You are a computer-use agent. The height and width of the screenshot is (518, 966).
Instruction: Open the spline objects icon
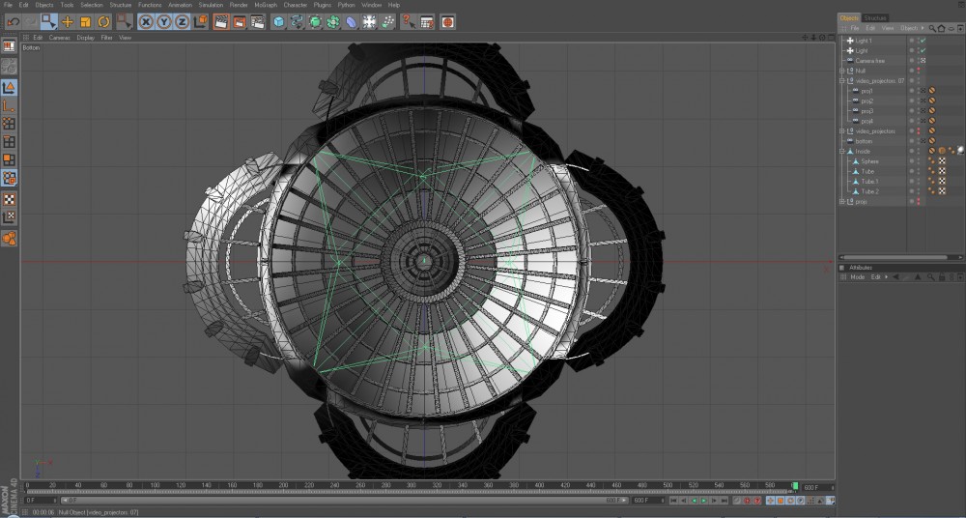(x=297, y=22)
